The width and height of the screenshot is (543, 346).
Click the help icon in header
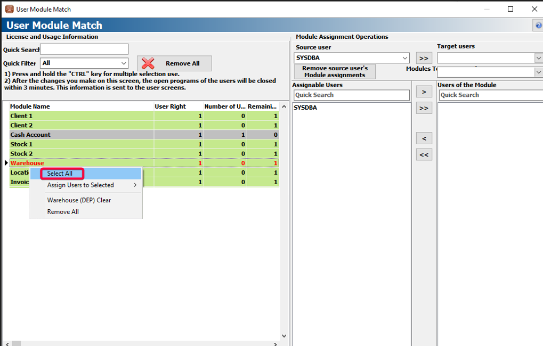coord(538,26)
